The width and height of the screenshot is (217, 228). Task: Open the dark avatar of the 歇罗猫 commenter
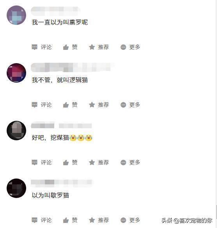(x=16, y=188)
